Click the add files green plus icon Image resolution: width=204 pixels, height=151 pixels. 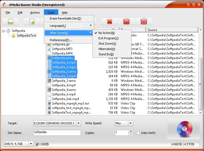(32, 22)
